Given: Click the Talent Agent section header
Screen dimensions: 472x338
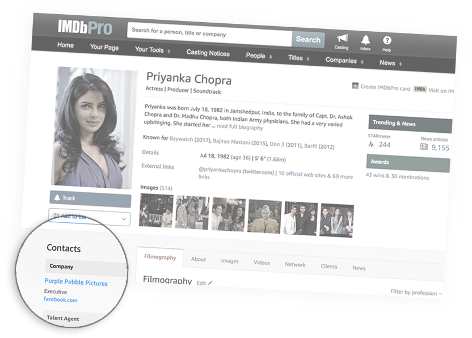Looking at the screenshot, I should (62, 318).
